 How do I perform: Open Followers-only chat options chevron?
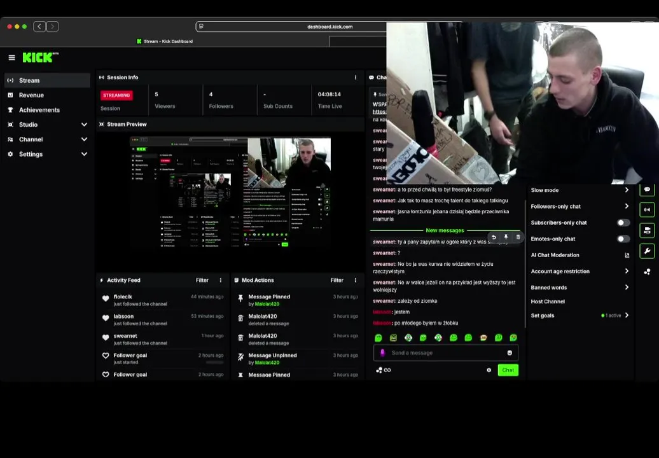coord(627,206)
